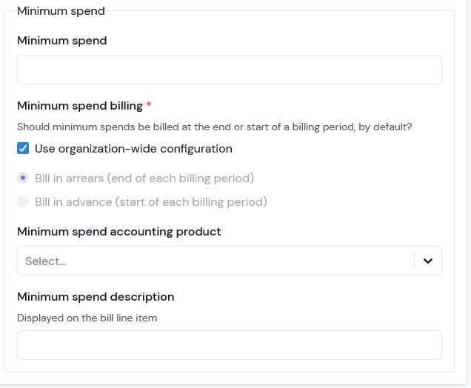Click the Minimum spend billing heading
The width and height of the screenshot is (471, 388).
80,106
